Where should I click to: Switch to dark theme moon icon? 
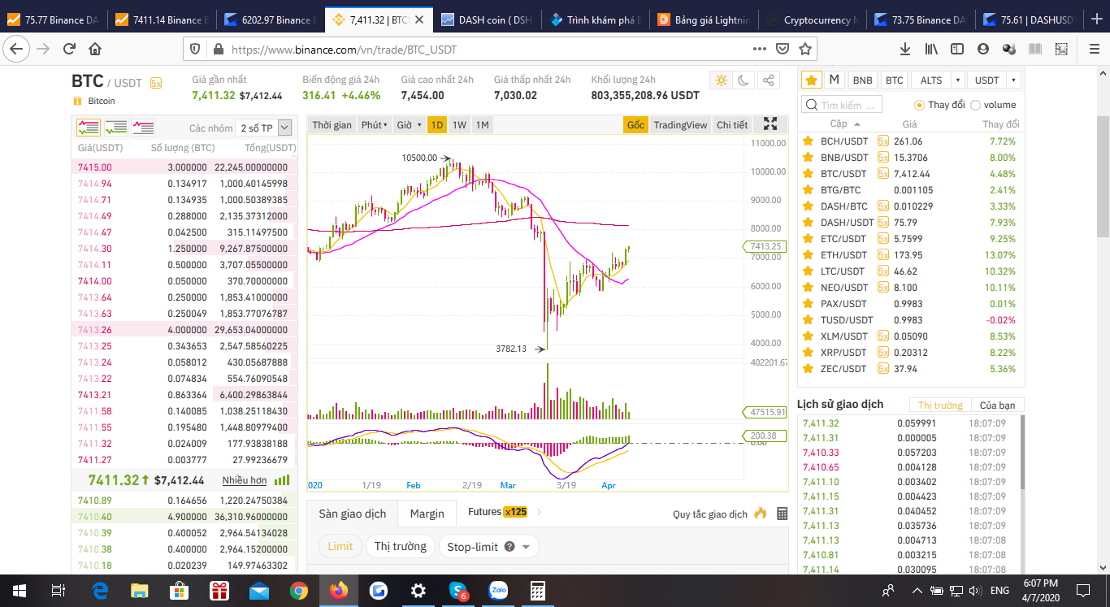point(744,80)
